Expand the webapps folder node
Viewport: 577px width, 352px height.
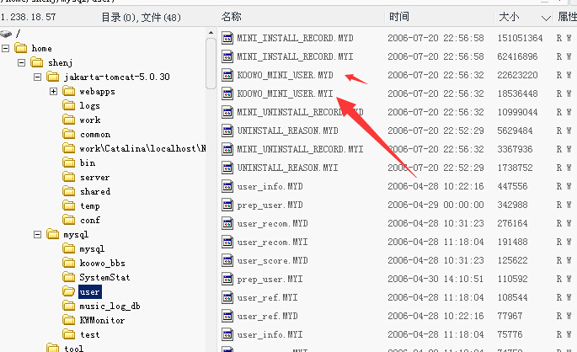53,91
